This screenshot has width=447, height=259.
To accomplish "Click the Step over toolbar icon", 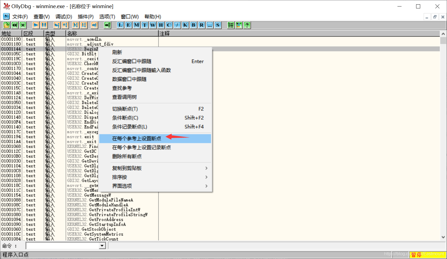I will pyautogui.click(x=65, y=25).
